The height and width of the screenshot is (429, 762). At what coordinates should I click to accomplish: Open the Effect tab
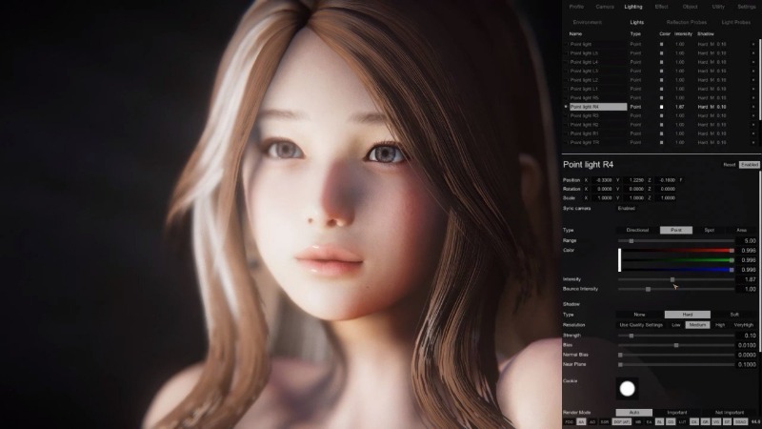[661, 7]
